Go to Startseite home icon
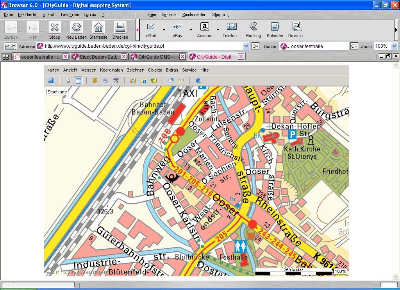 [98, 28]
